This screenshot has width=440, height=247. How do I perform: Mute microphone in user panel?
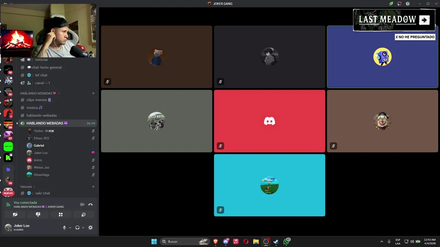tap(64, 227)
